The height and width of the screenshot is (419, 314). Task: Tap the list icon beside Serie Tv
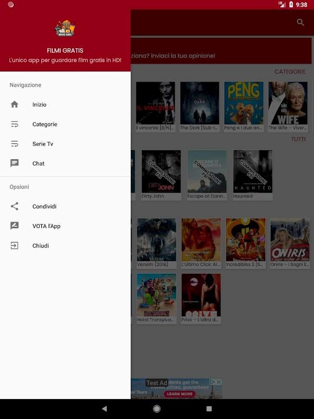[x=15, y=144]
